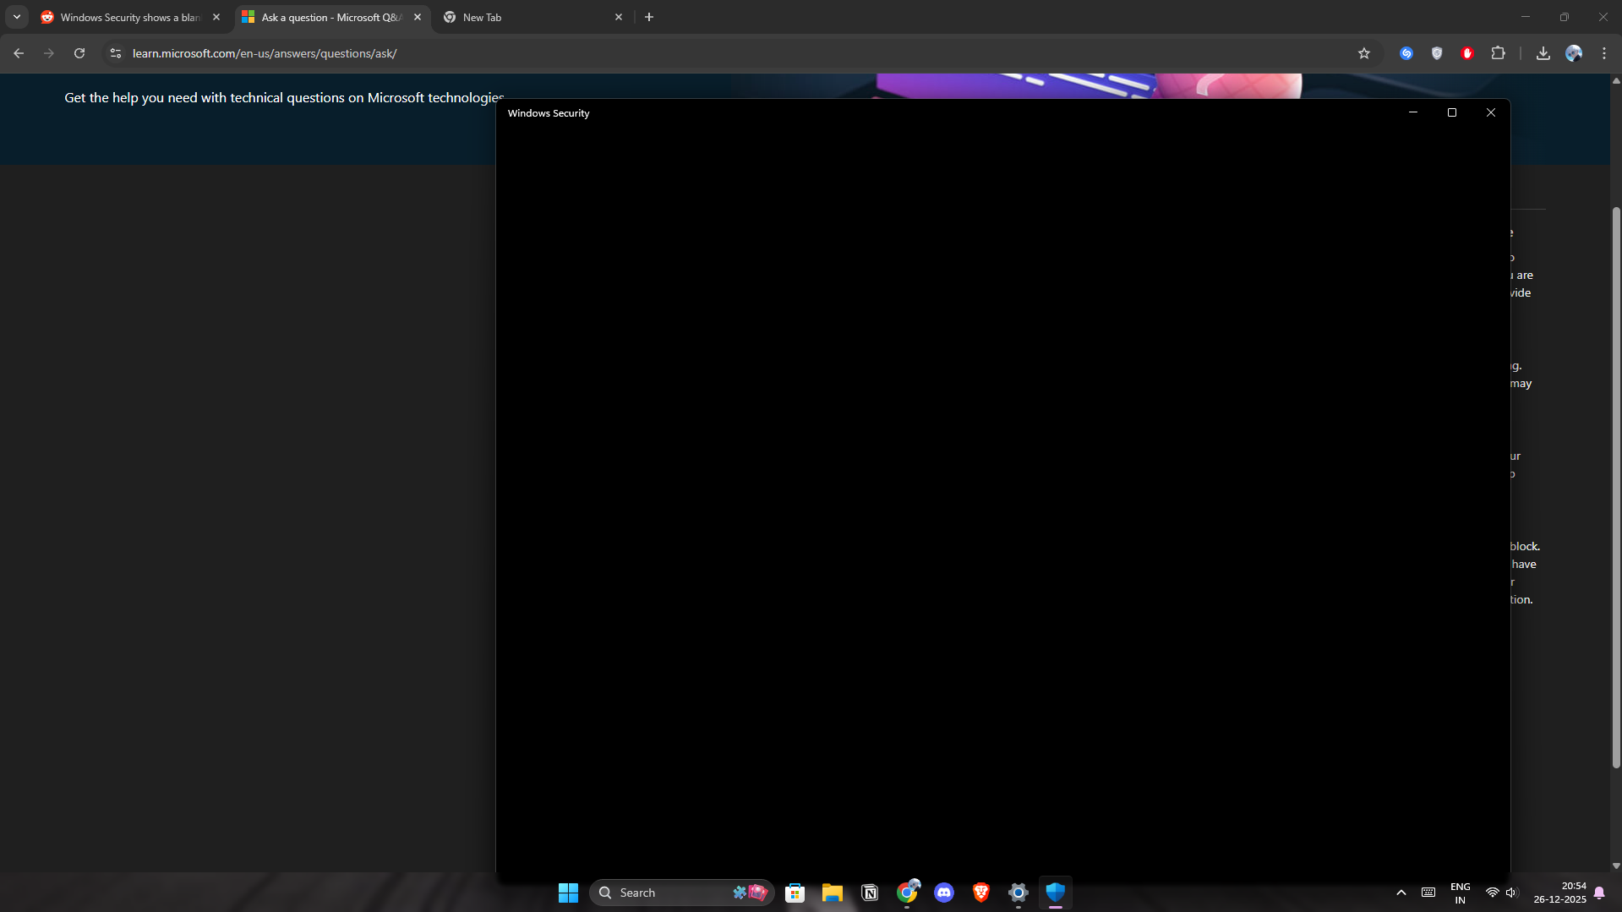Expand hidden icons in system tray
The width and height of the screenshot is (1622, 912).
click(1401, 892)
